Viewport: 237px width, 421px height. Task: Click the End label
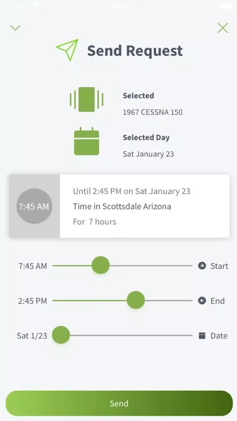click(217, 301)
